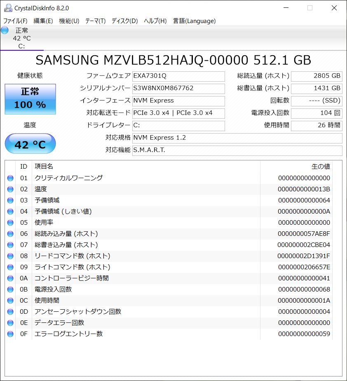Click the 正常 100 % health status button
347x381 pixels.
coord(30,99)
